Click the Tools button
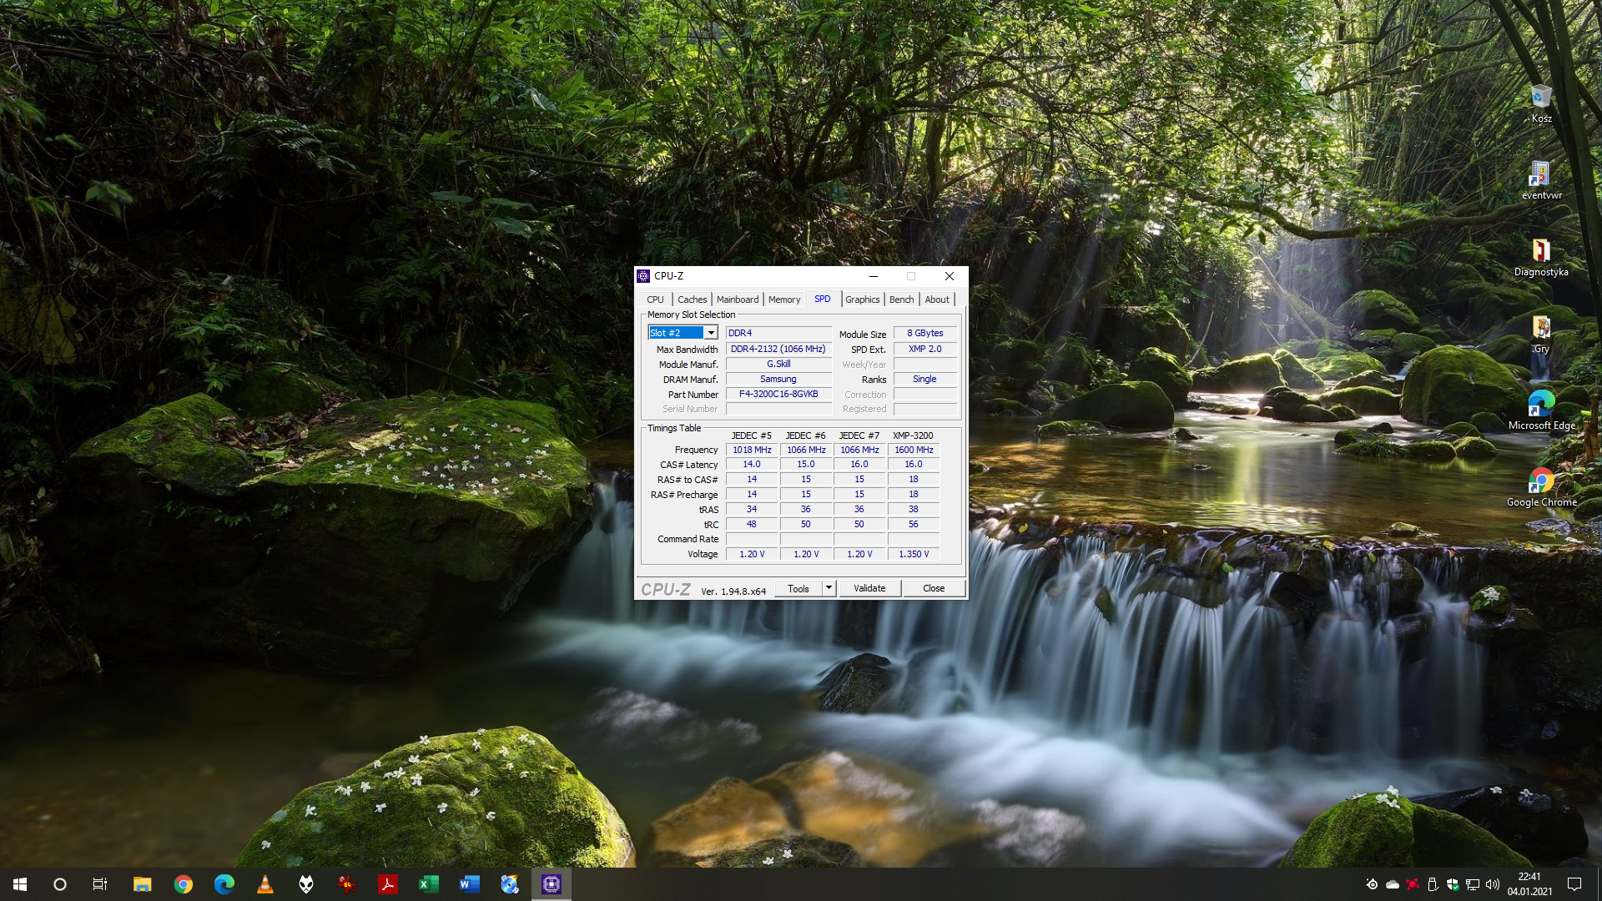 coord(798,588)
